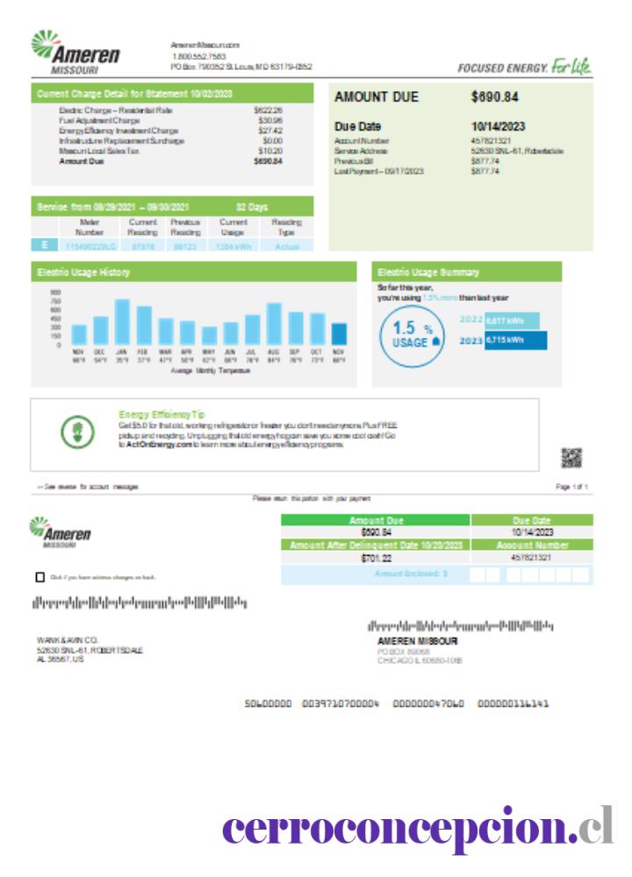Click account number 457821321 in green panel
Viewport: 632px width, 877px height.
pos(491,140)
